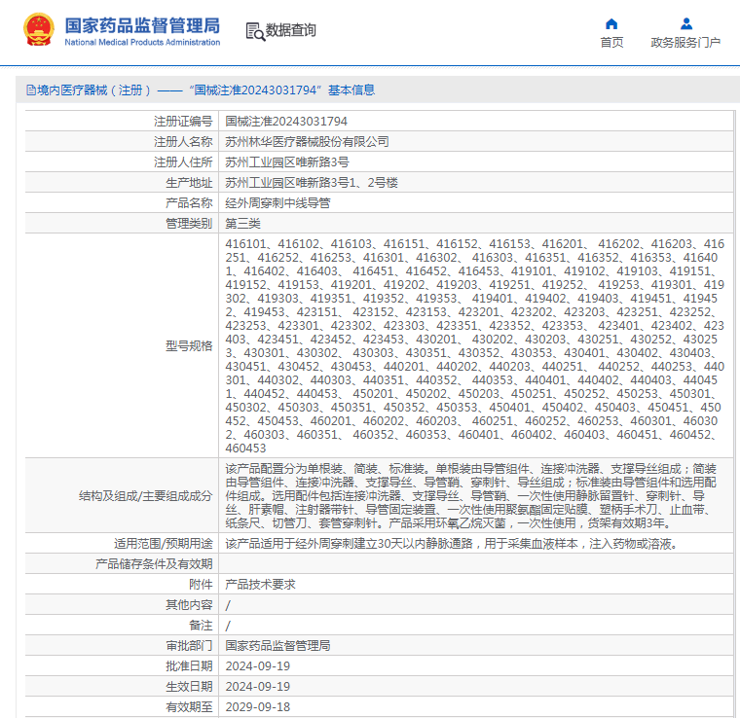The width and height of the screenshot is (740, 718).
Task: Select address 苏州工业园区唯新路3号 value
Action: [287, 162]
